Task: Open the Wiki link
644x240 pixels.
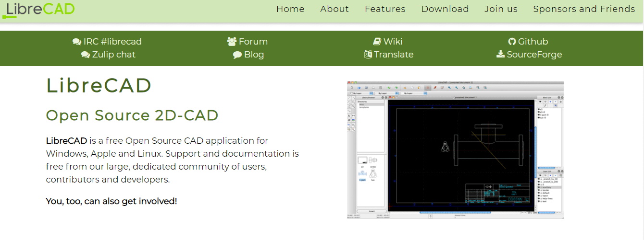Action: pyautogui.click(x=388, y=42)
